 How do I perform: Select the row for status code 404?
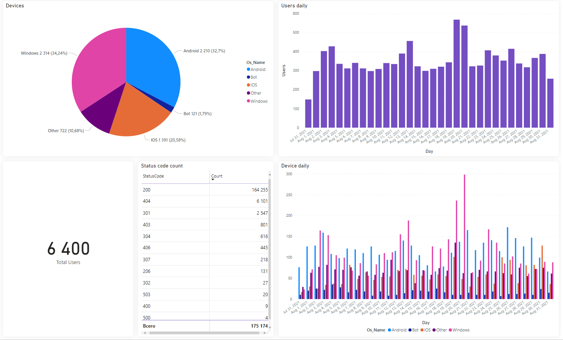point(205,201)
